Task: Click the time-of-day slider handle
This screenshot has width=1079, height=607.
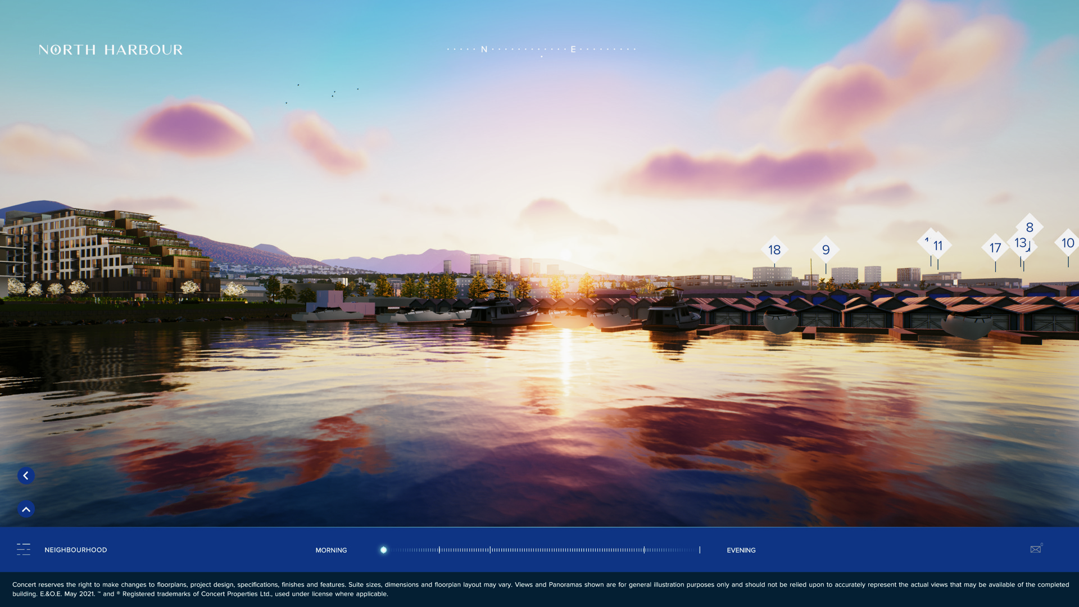Action: click(383, 550)
